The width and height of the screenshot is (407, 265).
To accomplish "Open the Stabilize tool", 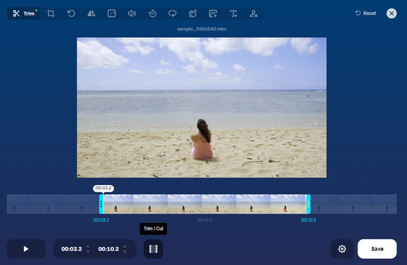I will [193, 14].
